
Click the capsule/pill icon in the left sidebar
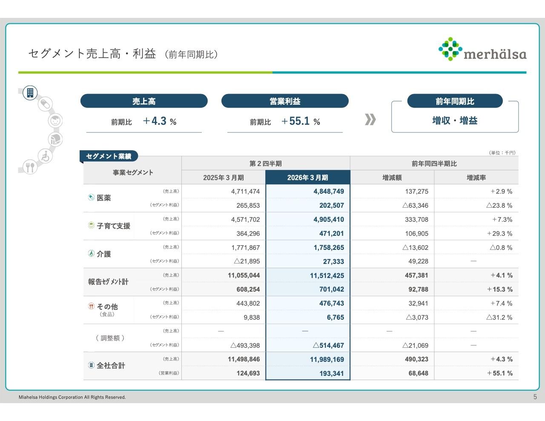click(44, 104)
